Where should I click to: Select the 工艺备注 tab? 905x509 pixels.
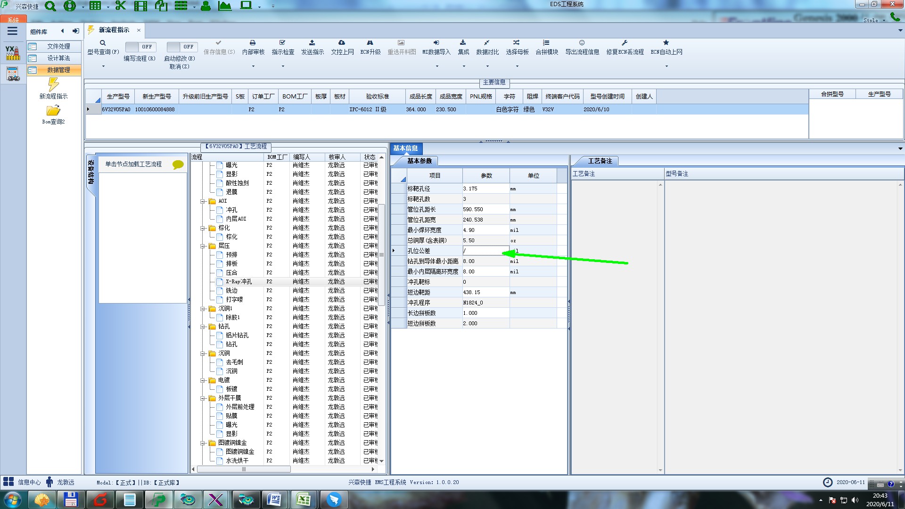pos(600,161)
